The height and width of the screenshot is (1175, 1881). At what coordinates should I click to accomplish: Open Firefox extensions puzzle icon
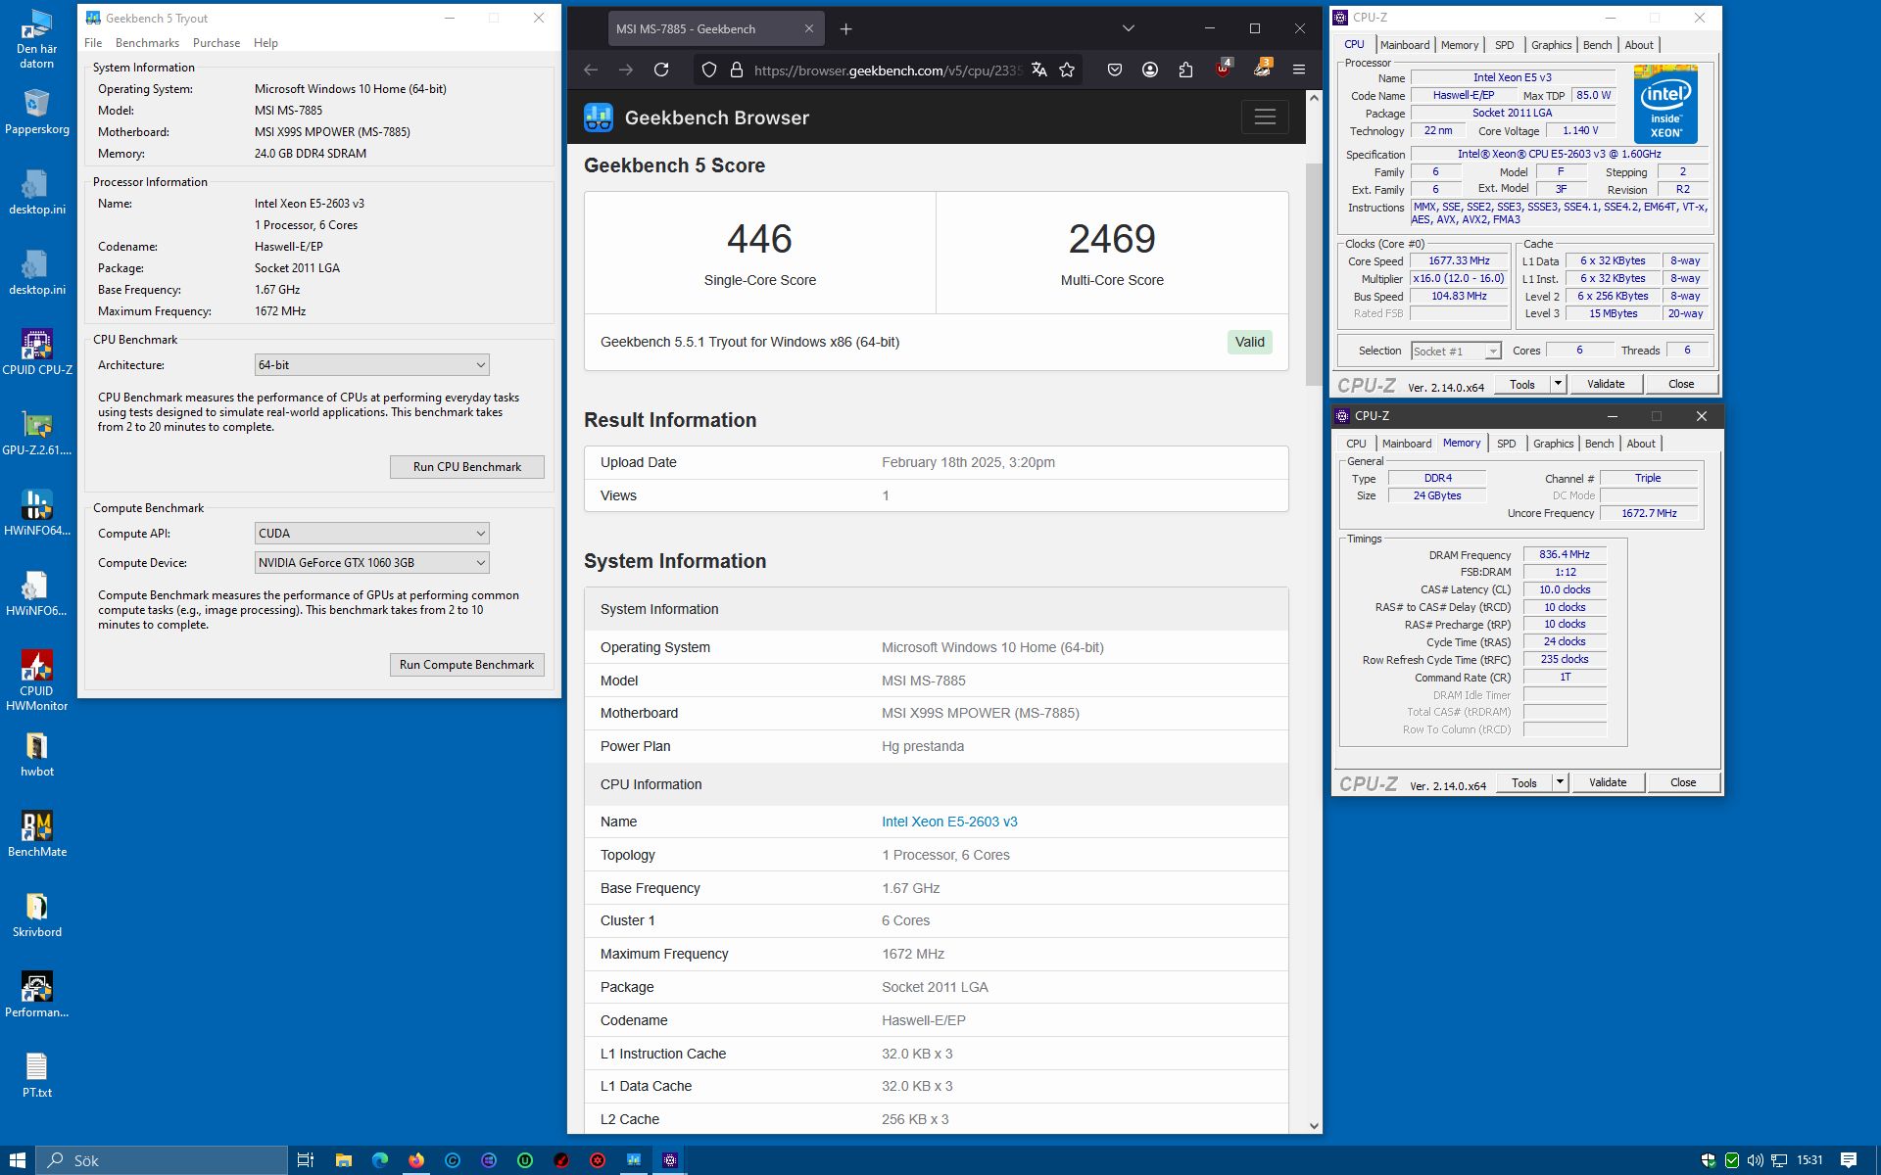pos(1185,70)
